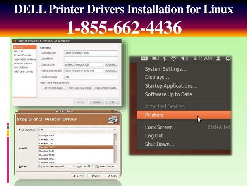Click the Device URI field
The width and height of the screenshot is (247, 186).
tap(84, 64)
